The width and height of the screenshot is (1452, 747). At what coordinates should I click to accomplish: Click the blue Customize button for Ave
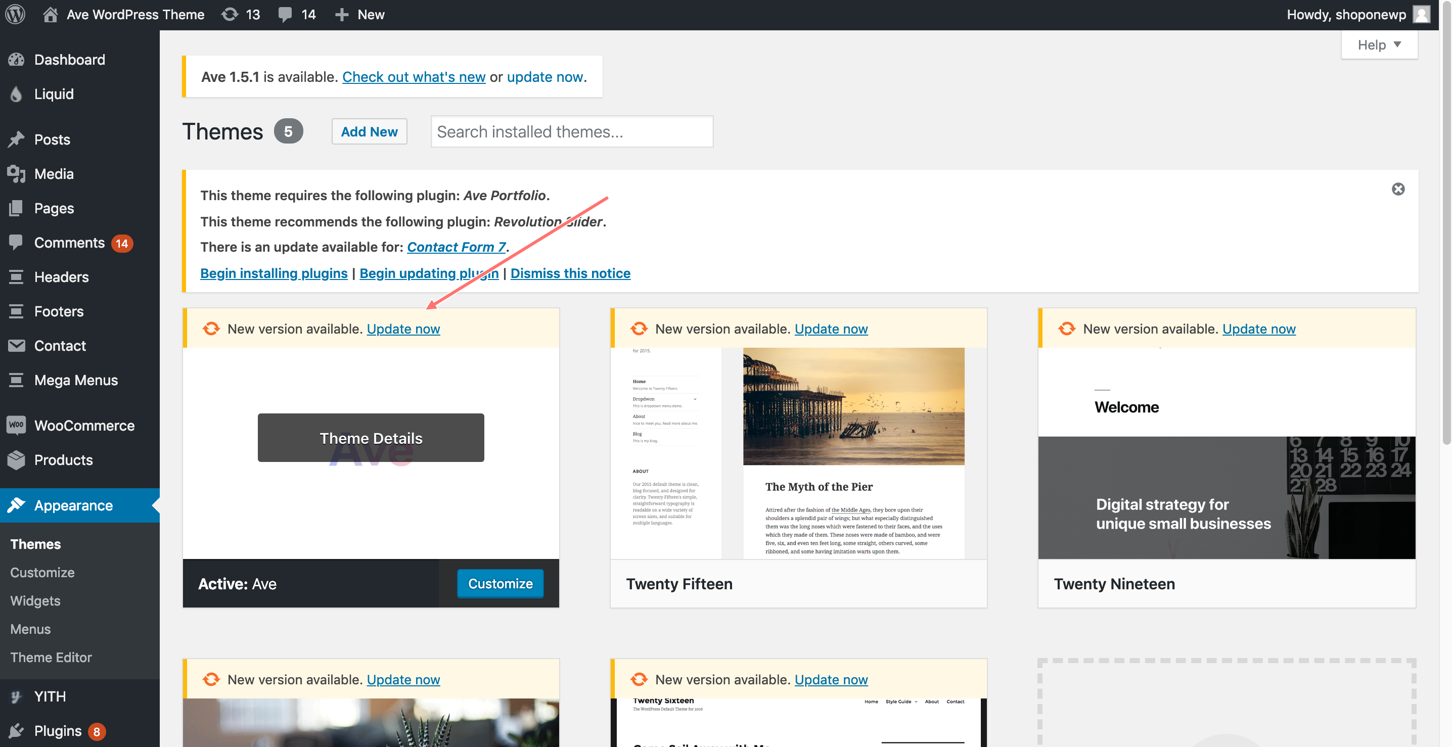pyautogui.click(x=500, y=584)
